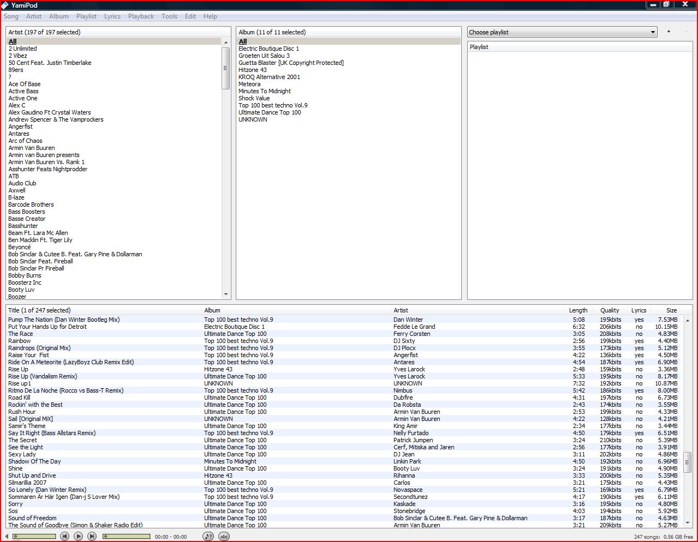698x542 pixels.
Task: Click song list scroll down arrow
Action: pyautogui.click(x=688, y=523)
